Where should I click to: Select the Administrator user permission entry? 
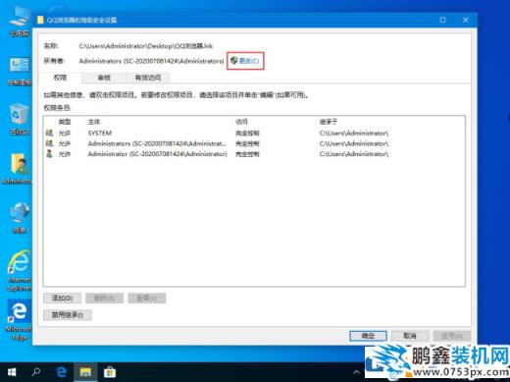tap(254, 154)
